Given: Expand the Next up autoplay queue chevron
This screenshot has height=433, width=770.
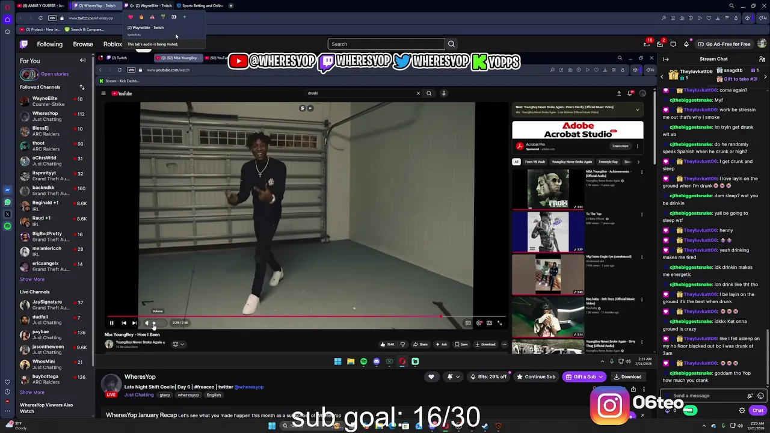Looking at the screenshot, I should (x=637, y=109).
